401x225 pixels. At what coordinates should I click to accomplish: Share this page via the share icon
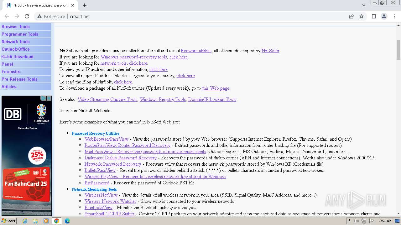pos(352,16)
